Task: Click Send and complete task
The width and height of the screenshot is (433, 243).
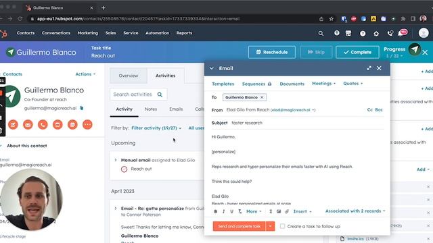Action: click(x=239, y=226)
